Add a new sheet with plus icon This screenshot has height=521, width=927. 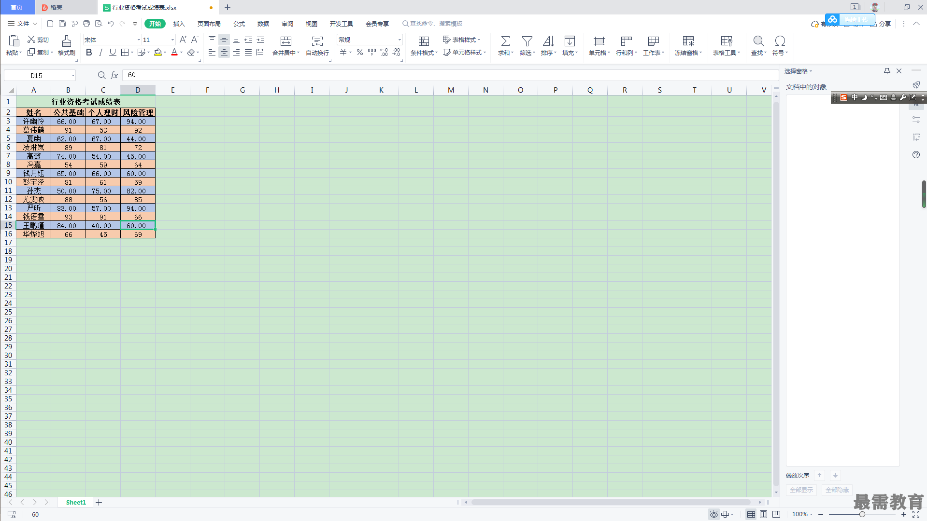99,502
